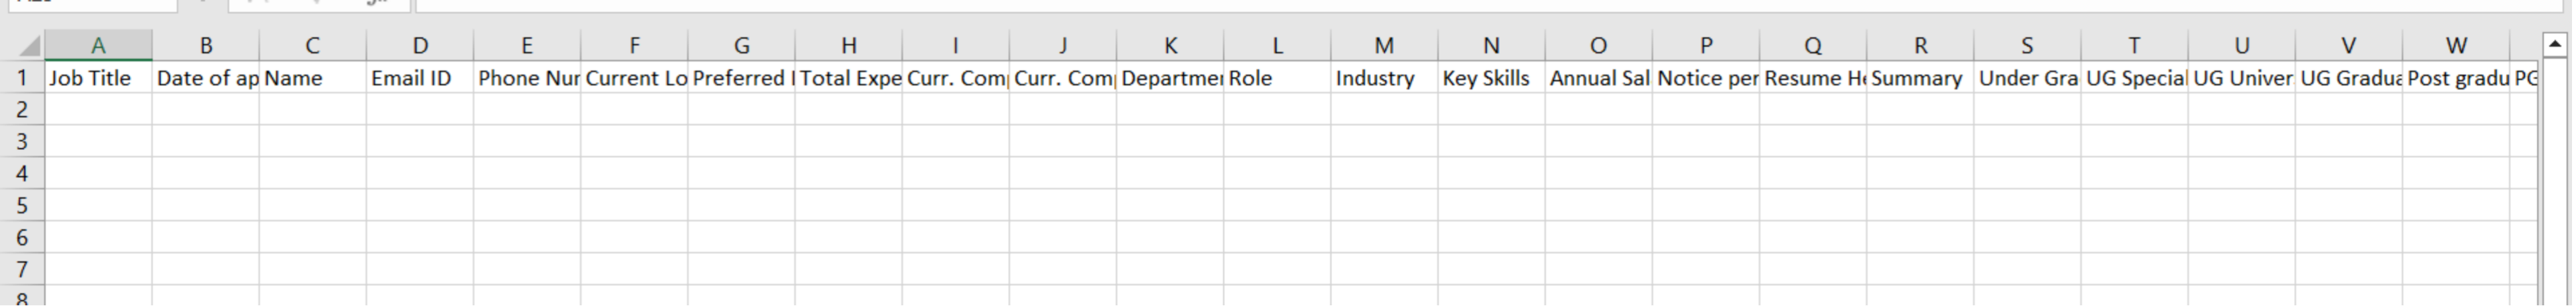Click the row 4 header number
The height and width of the screenshot is (308, 2576).
tap(22, 174)
